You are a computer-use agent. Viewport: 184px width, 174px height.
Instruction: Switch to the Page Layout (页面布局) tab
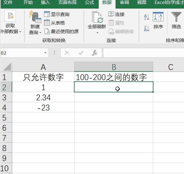point(68,2)
